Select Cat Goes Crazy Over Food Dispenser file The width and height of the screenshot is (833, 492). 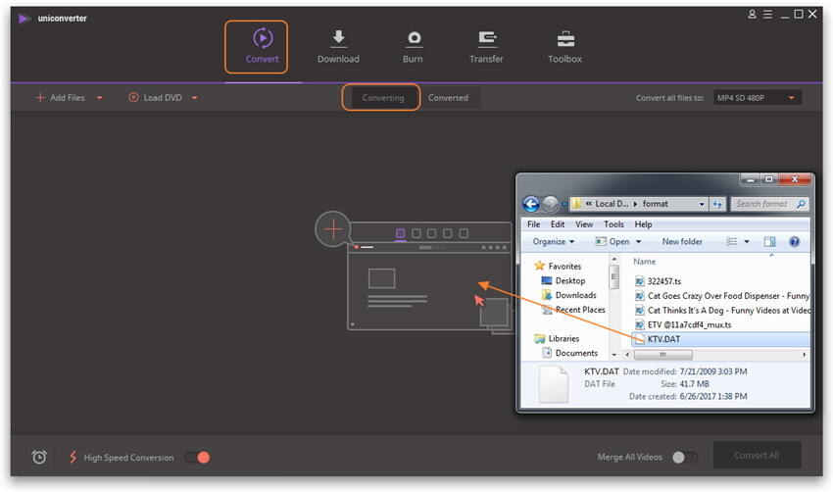click(x=722, y=296)
